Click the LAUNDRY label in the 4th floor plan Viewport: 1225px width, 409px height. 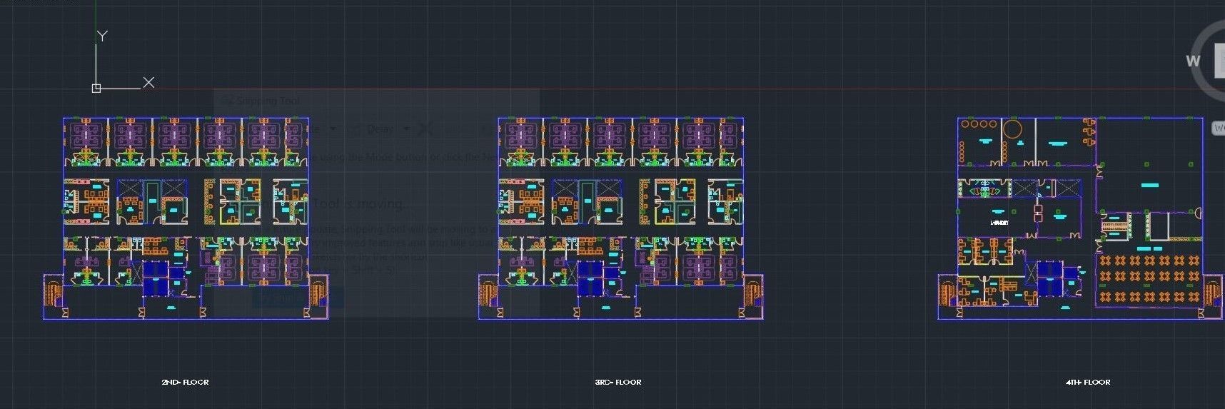[x=999, y=223]
